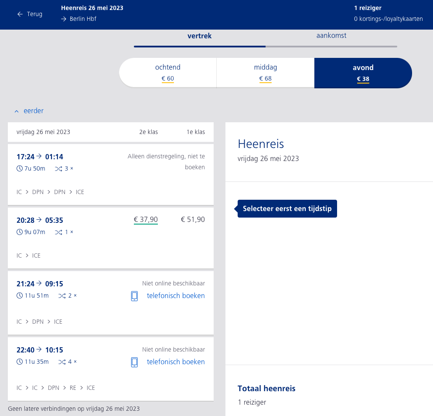Choose the 2nd class fare € 37,90
433x416 pixels.
tap(146, 220)
